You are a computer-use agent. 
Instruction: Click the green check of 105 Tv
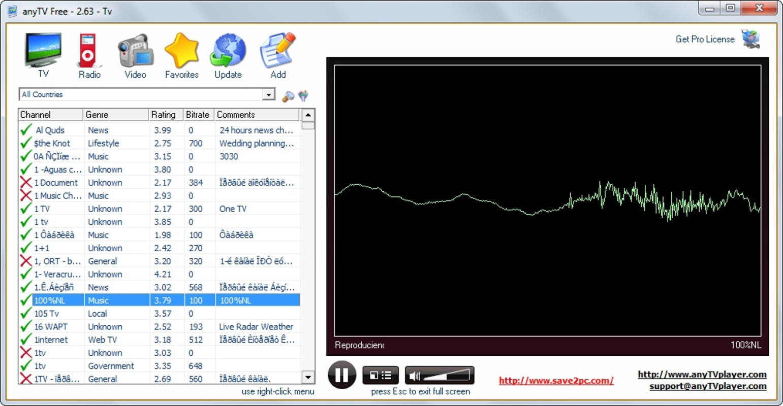pos(26,313)
